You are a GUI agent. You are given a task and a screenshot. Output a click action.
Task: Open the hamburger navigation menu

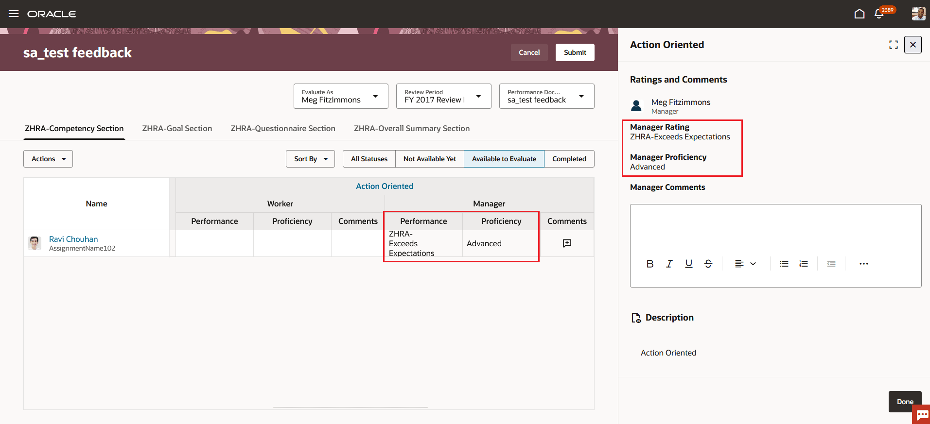(x=14, y=14)
